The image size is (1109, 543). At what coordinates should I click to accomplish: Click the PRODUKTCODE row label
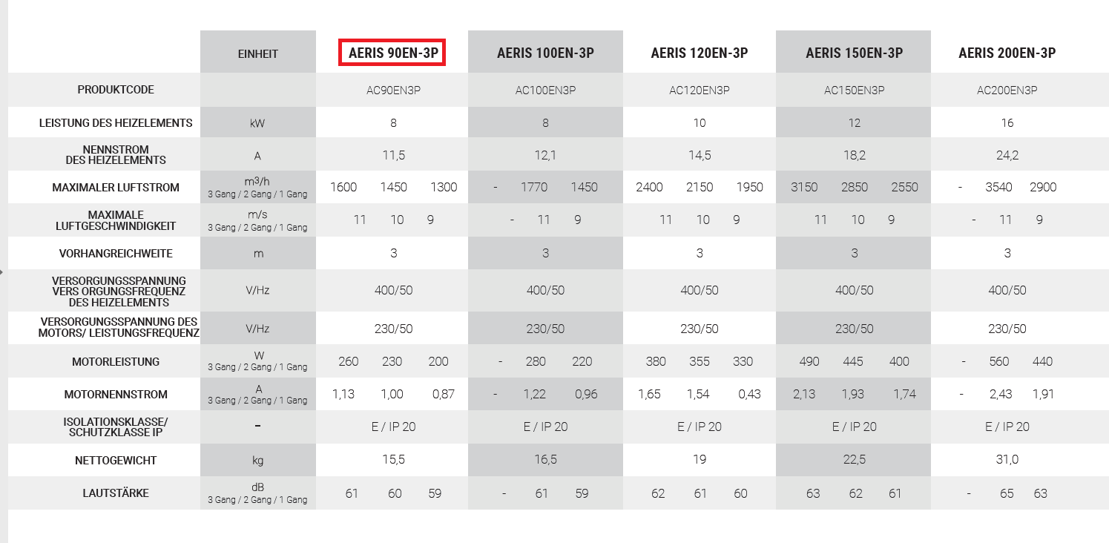click(x=116, y=90)
